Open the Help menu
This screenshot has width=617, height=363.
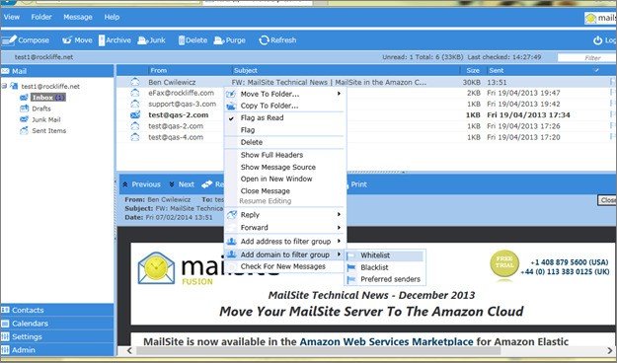112,17
